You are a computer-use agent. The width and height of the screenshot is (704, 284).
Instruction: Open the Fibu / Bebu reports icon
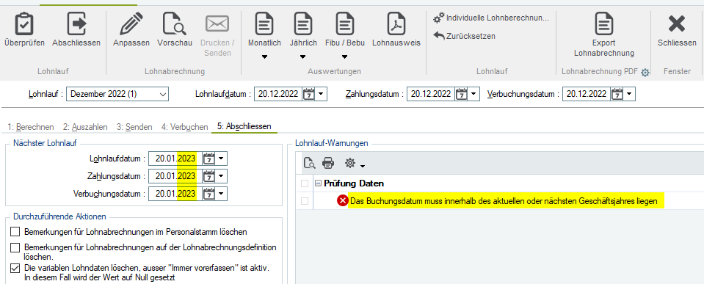[x=345, y=24]
